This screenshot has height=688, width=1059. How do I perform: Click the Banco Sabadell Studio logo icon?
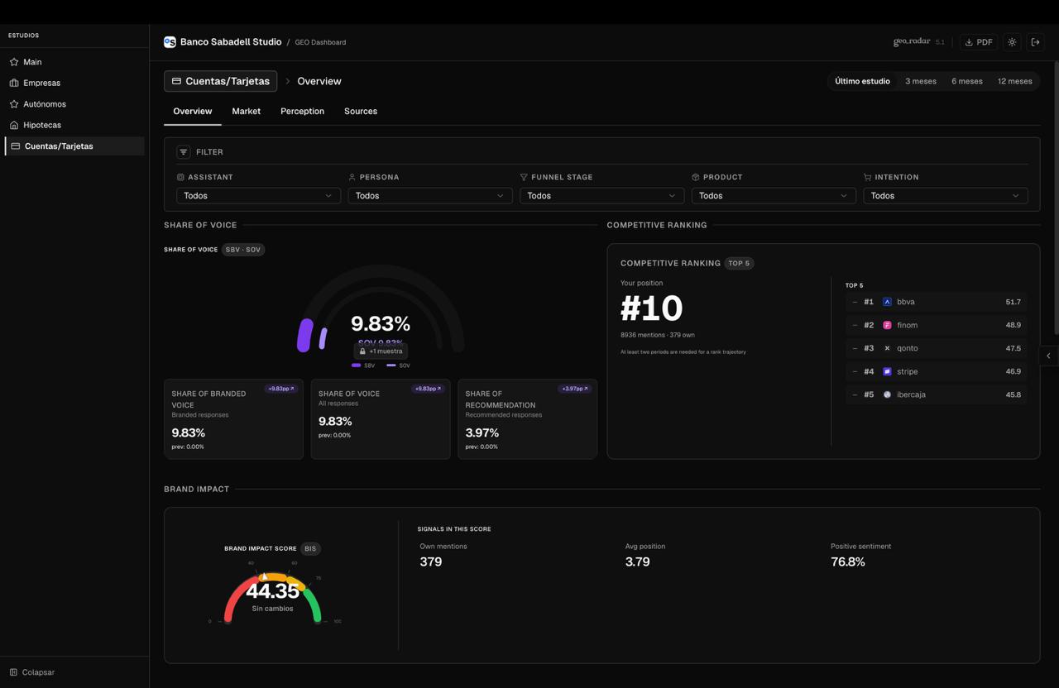[x=170, y=42]
